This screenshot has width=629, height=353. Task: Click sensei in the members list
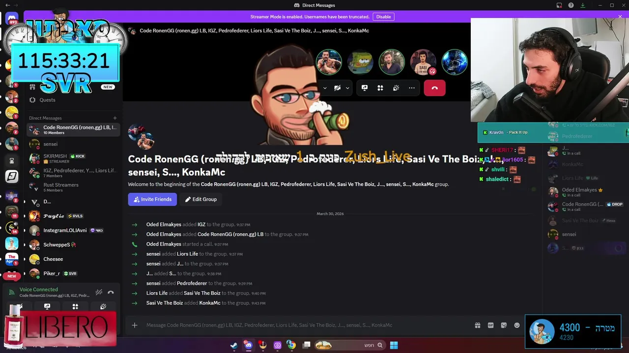pyautogui.click(x=585, y=234)
